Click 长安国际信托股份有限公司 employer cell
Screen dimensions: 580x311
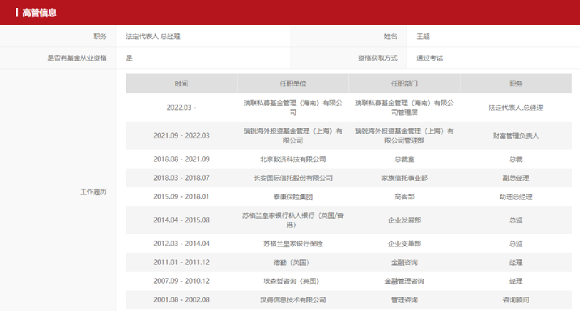(x=292, y=178)
